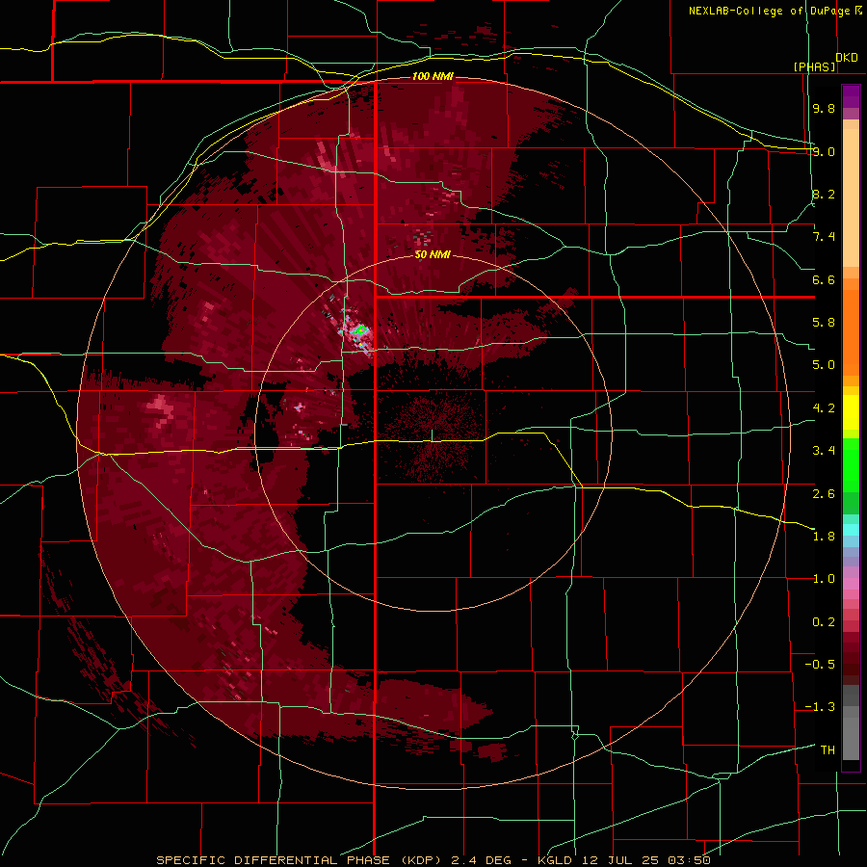Click the gray bottom segment of the color bar
The width and height of the screenshot is (867, 867).
click(x=851, y=738)
